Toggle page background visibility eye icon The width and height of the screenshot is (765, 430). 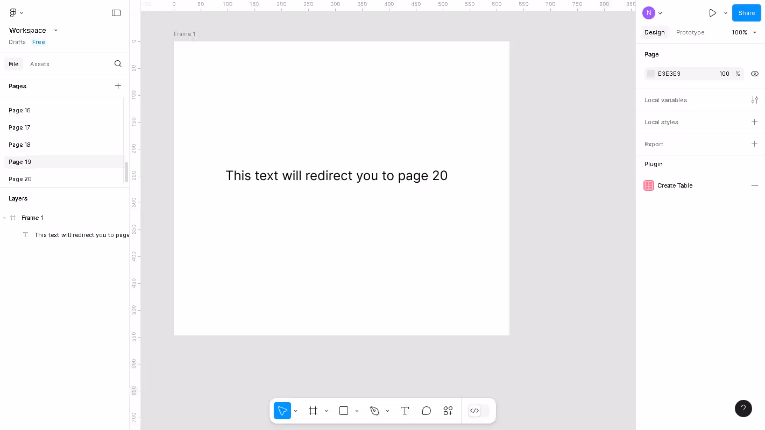(755, 74)
